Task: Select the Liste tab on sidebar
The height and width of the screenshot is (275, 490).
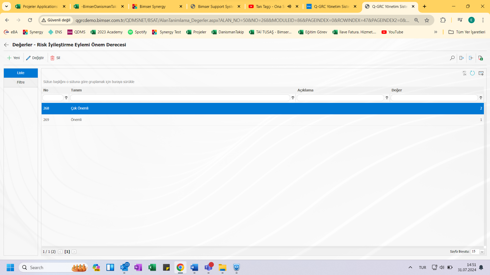Action: click(20, 73)
